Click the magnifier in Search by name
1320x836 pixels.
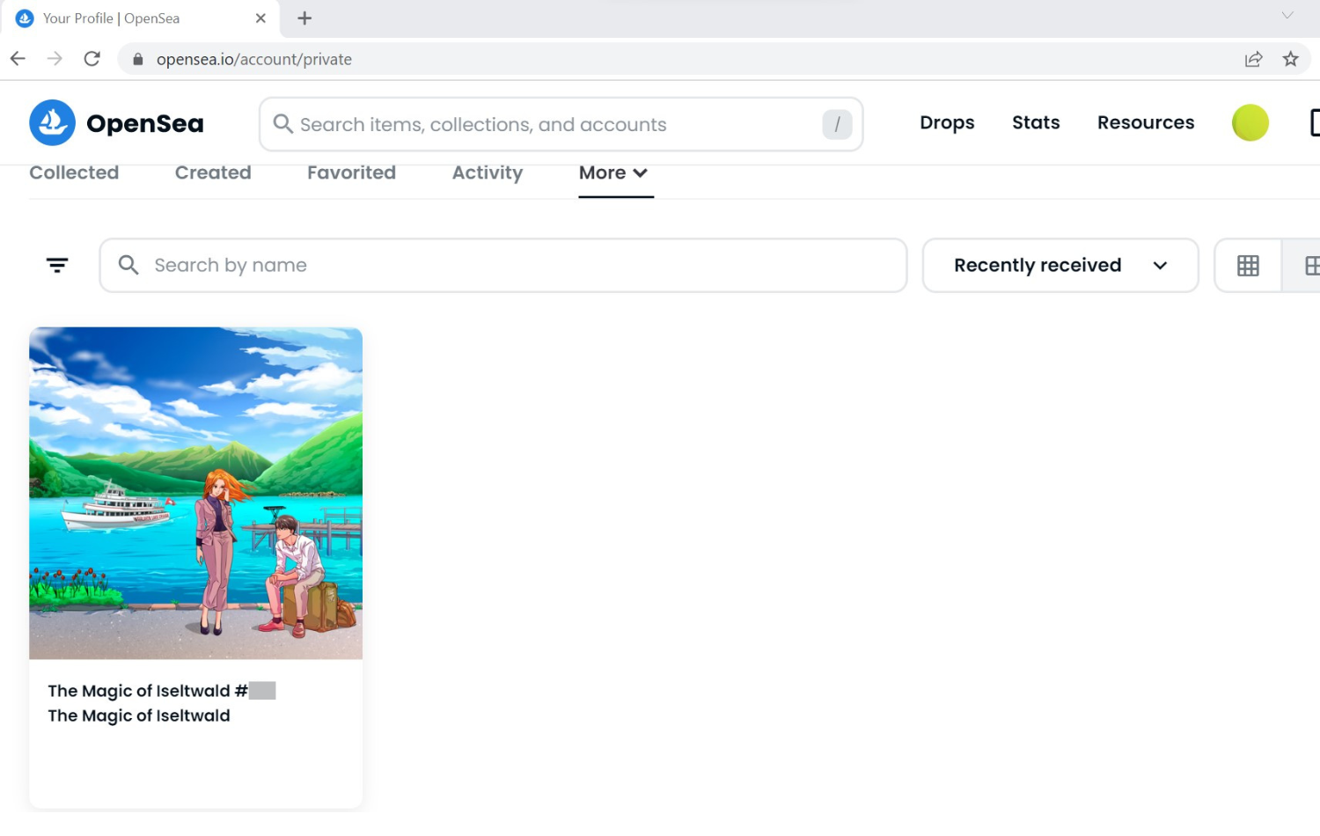pyautogui.click(x=128, y=265)
